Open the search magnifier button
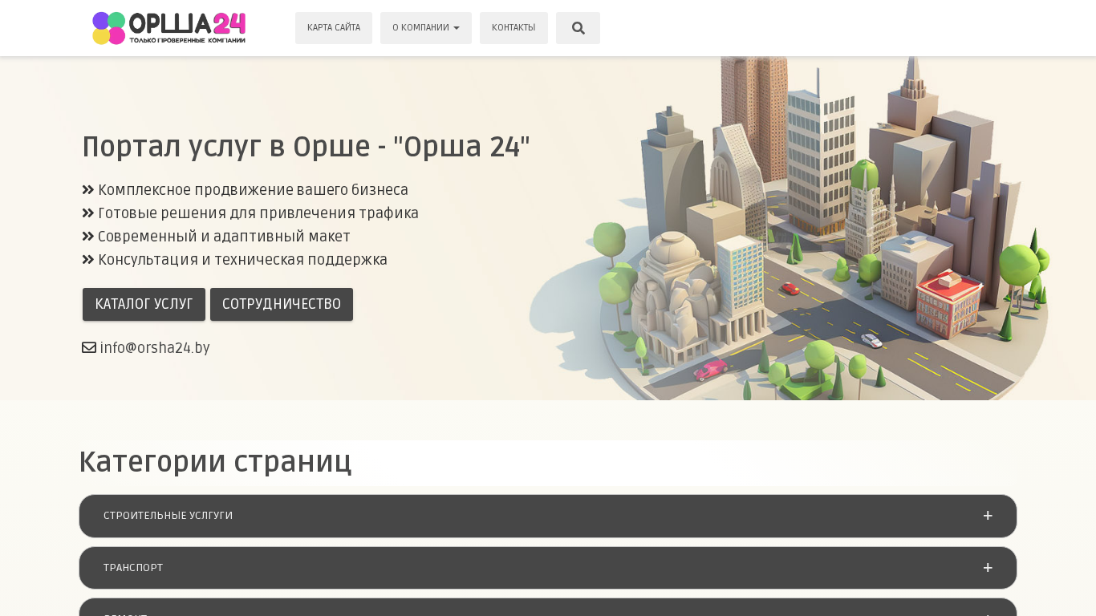The image size is (1096, 616). tap(578, 28)
